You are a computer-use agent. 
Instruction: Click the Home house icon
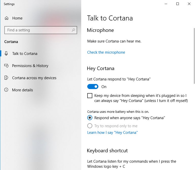7,18
